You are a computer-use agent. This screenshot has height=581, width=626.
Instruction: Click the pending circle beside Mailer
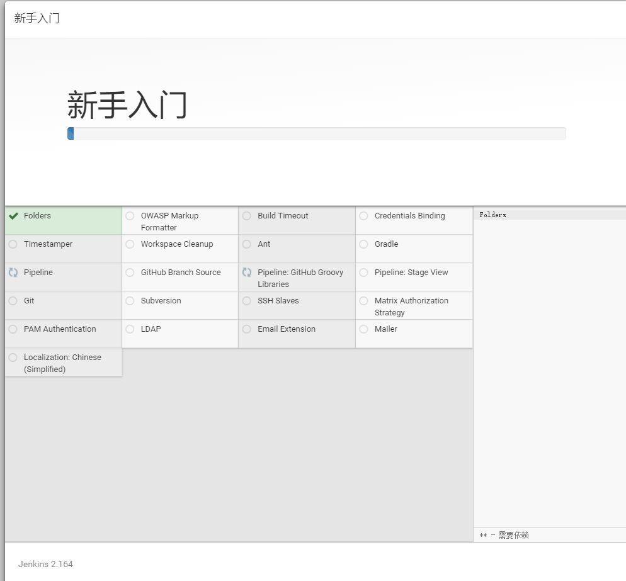[x=364, y=329]
